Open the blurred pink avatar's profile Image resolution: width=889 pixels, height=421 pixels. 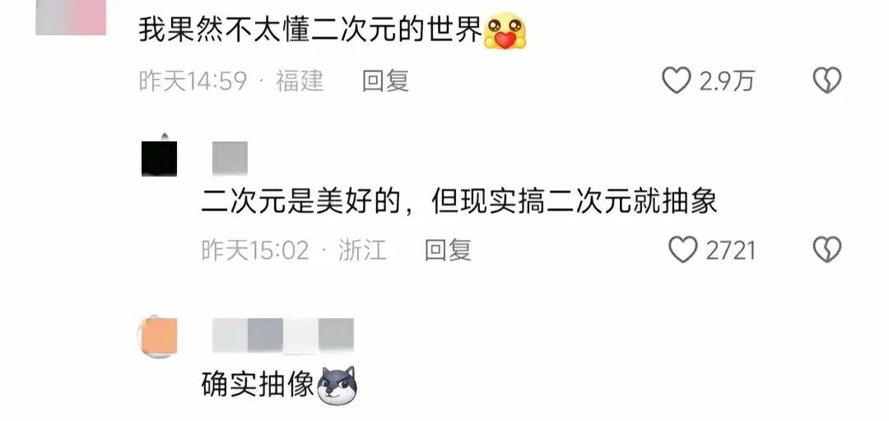click(71, 17)
